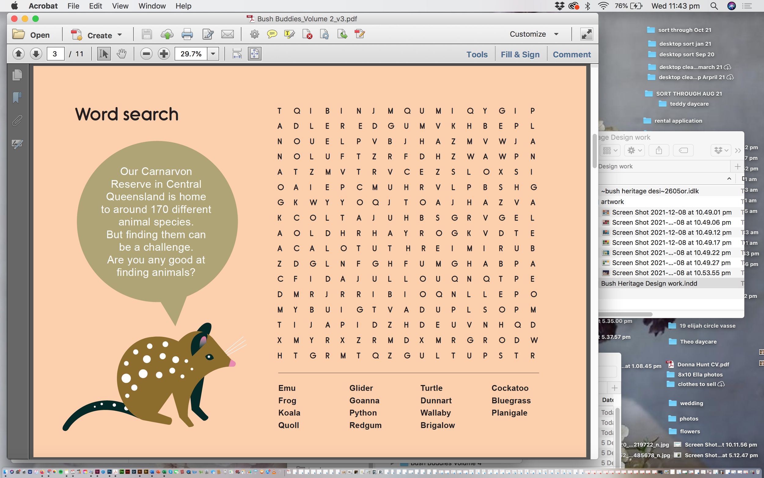Click the Print icon in toolbar

click(x=187, y=34)
